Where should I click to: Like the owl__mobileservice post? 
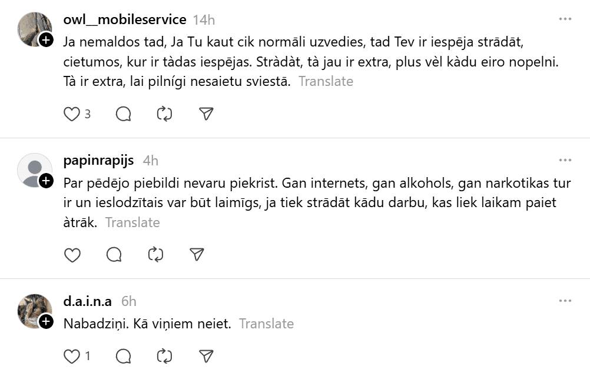72,114
